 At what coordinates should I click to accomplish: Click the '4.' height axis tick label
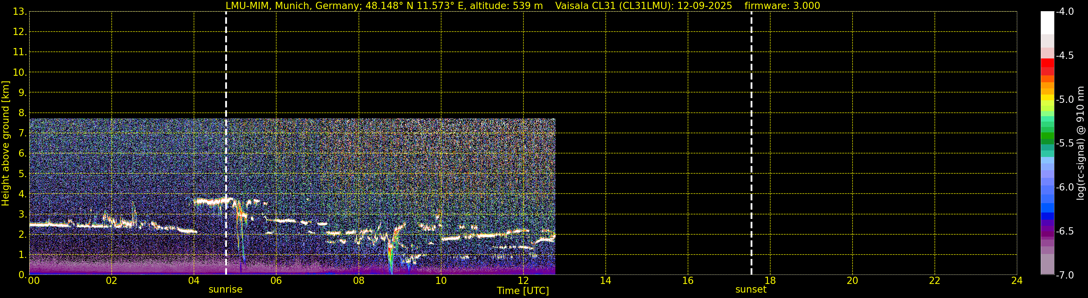pyautogui.click(x=22, y=194)
